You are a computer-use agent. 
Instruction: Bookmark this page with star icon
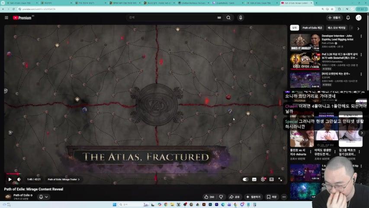(x=332, y=9)
